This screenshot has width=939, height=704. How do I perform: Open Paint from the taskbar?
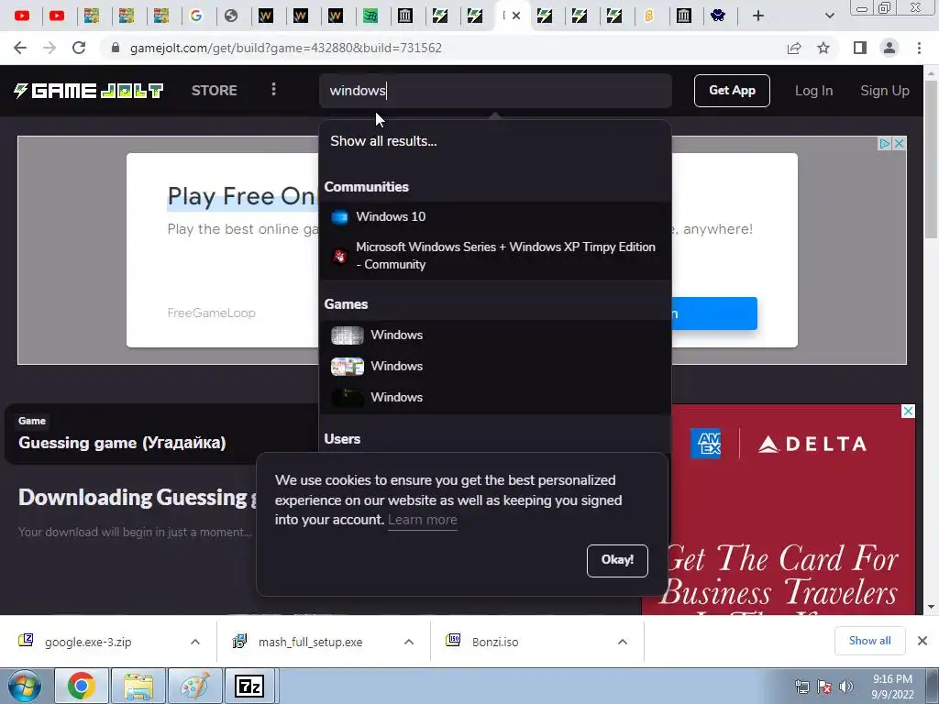pyautogui.click(x=194, y=686)
